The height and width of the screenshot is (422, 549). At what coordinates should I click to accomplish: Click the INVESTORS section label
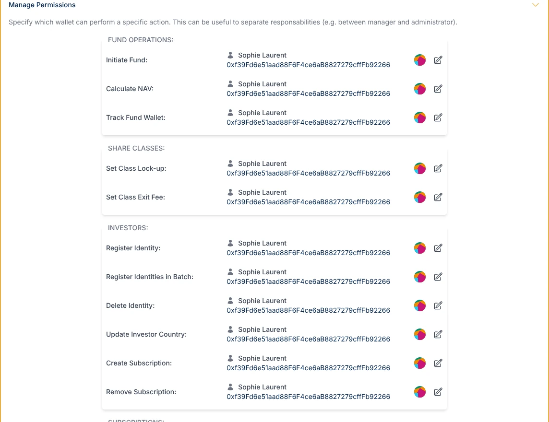tap(128, 228)
